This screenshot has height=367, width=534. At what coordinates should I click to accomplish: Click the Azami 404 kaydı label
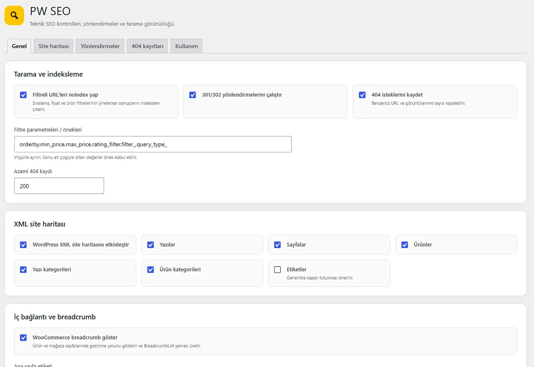(x=33, y=171)
